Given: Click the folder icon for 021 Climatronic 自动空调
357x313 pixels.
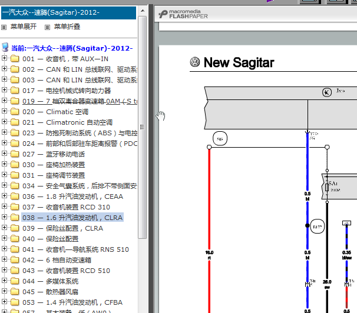Looking at the screenshot, I should click(x=15, y=122).
